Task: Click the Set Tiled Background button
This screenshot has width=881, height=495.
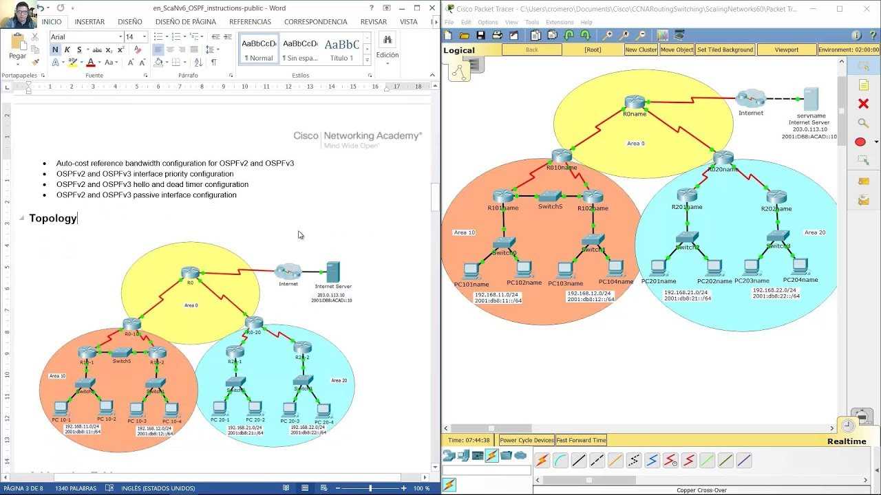Action: click(725, 49)
